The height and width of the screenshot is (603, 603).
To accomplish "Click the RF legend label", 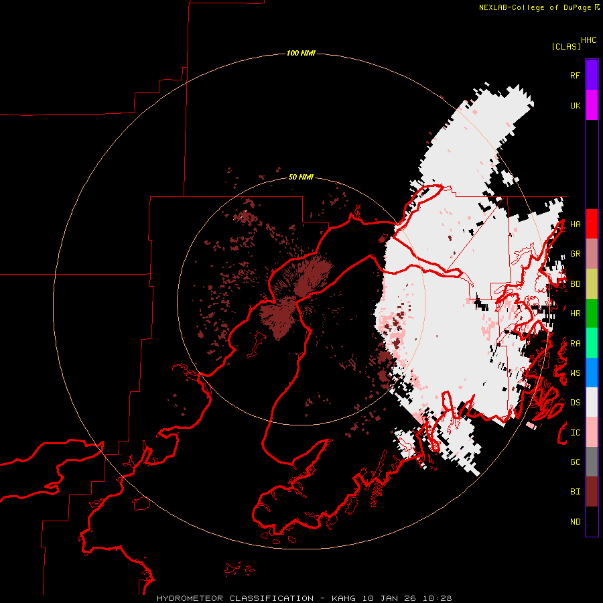I will pyautogui.click(x=575, y=75).
